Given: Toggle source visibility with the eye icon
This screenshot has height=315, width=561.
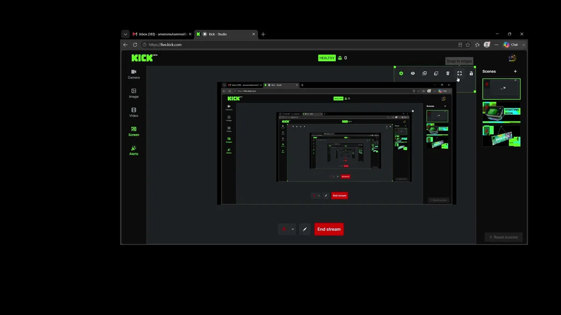Looking at the screenshot, I should pos(413,73).
